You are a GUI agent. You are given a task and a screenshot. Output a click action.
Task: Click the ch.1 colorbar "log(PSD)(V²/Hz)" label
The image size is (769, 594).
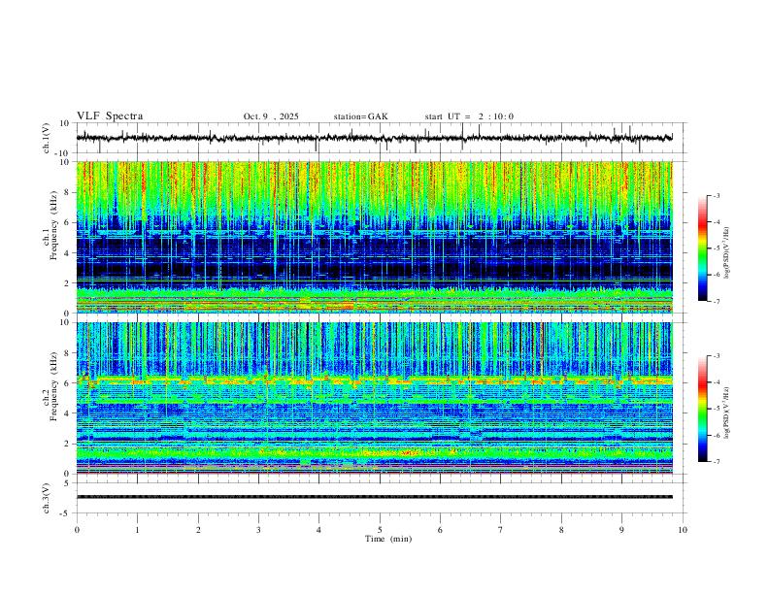[726, 252]
